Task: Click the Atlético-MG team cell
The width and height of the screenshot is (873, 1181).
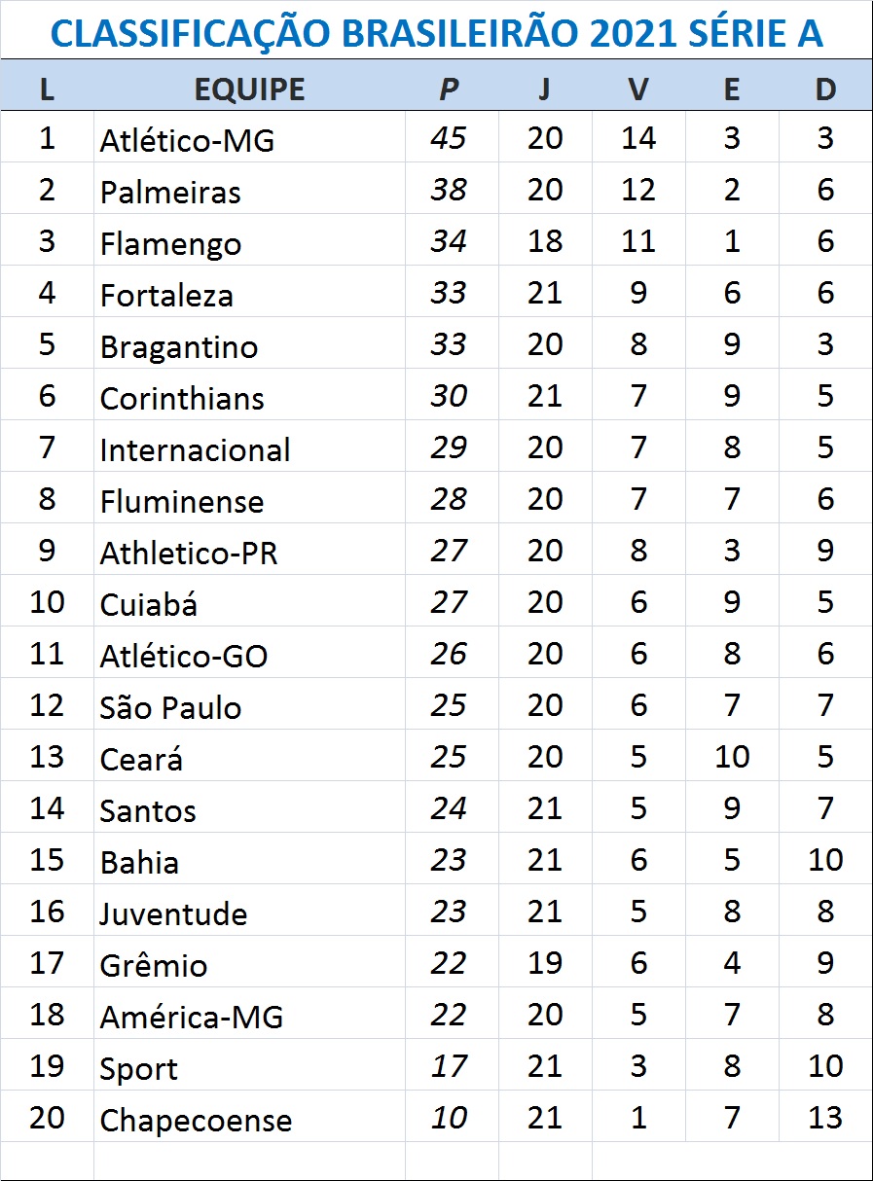Action: (x=187, y=140)
